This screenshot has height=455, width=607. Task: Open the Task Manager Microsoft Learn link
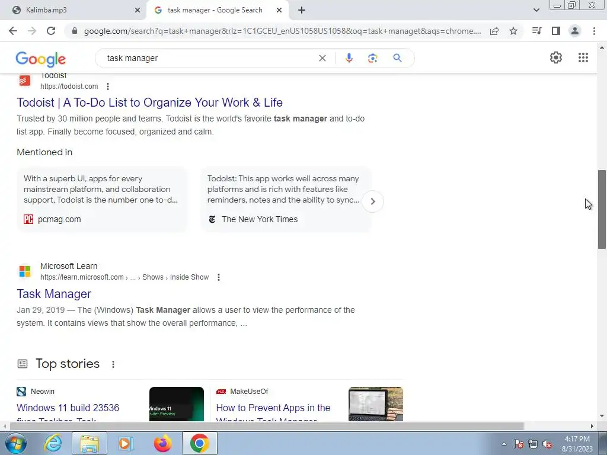[x=54, y=294]
